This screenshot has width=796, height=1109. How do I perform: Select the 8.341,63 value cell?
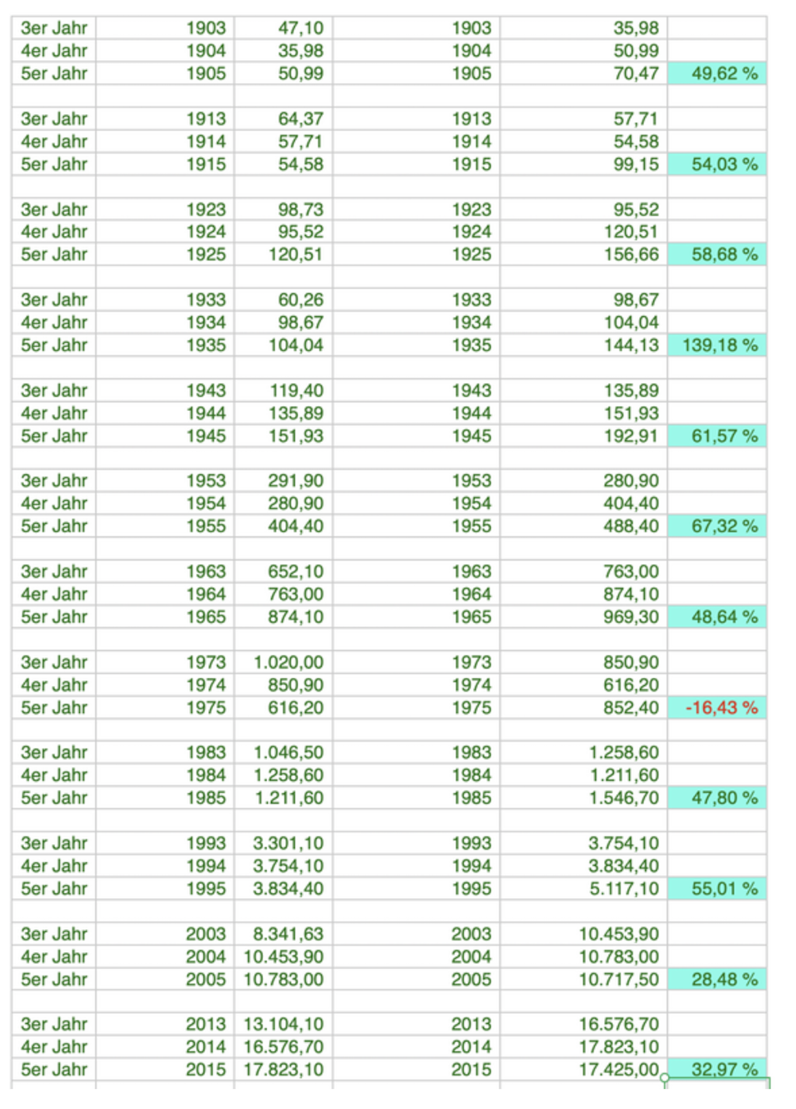(x=284, y=933)
